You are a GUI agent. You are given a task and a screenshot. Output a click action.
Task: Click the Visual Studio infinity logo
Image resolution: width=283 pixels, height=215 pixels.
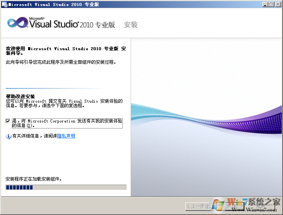(x=18, y=23)
